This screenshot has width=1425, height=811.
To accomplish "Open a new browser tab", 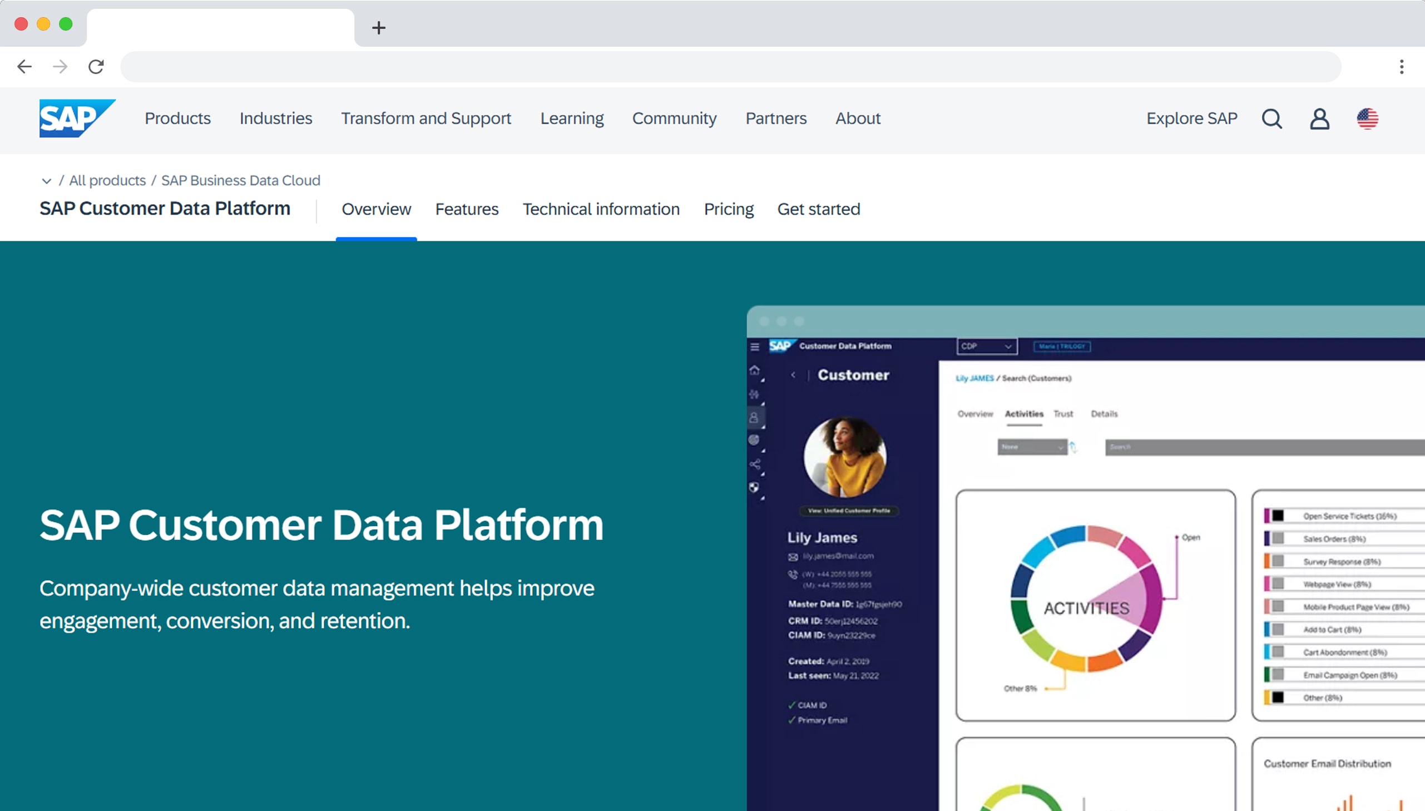I will (379, 27).
